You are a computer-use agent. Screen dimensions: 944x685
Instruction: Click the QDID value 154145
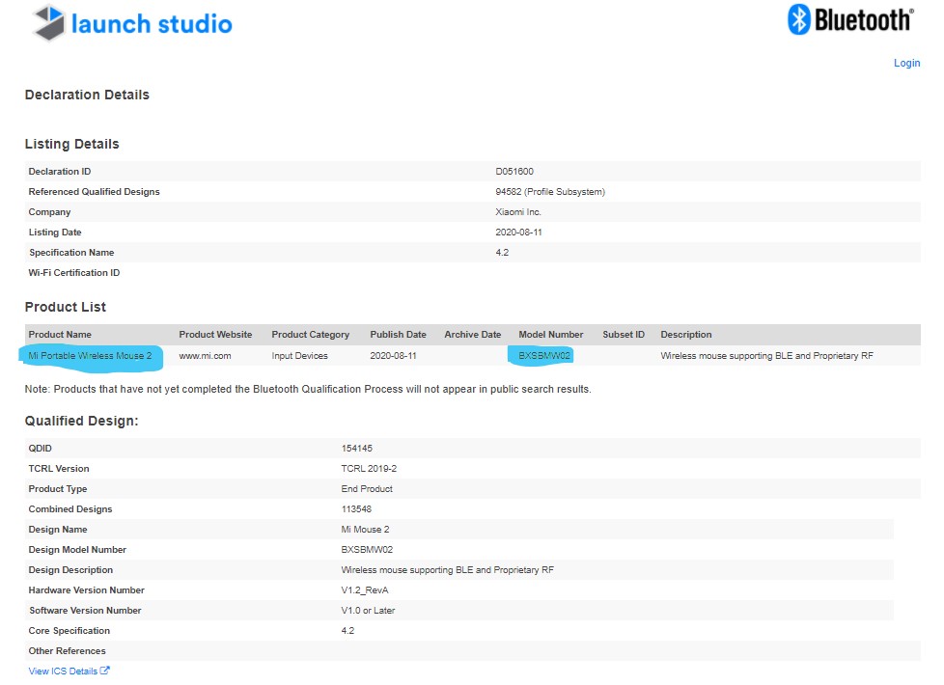coord(356,449)
